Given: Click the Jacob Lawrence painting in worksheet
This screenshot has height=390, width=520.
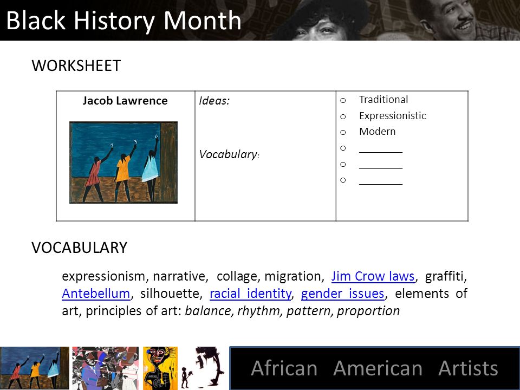Looking at the screenshot, I should click(x=123, y=162).
